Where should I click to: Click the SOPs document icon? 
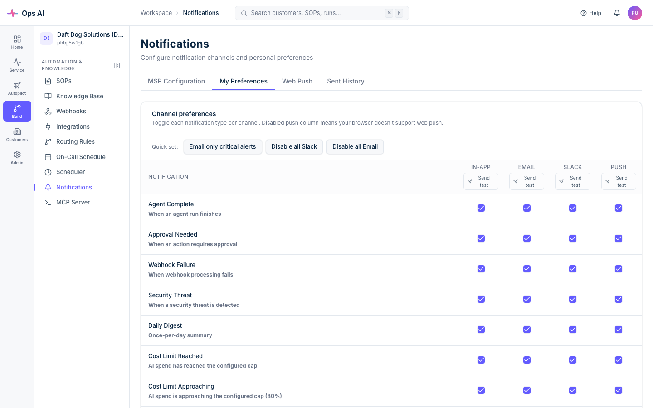coord(48,81)
